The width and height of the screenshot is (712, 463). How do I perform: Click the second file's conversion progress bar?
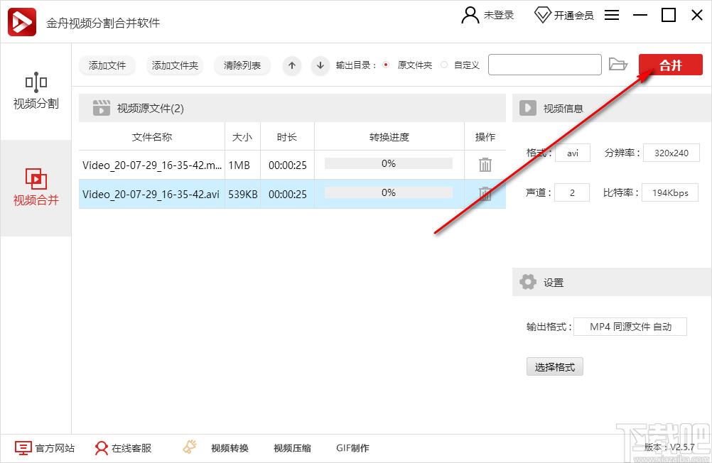388,193
